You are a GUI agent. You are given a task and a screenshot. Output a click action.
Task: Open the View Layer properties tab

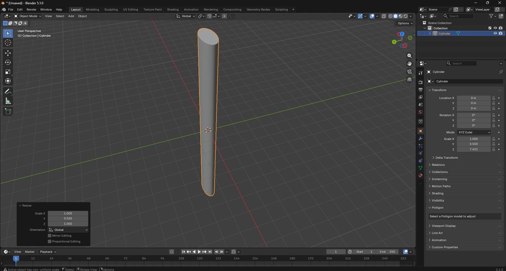(x=420, y=97)
